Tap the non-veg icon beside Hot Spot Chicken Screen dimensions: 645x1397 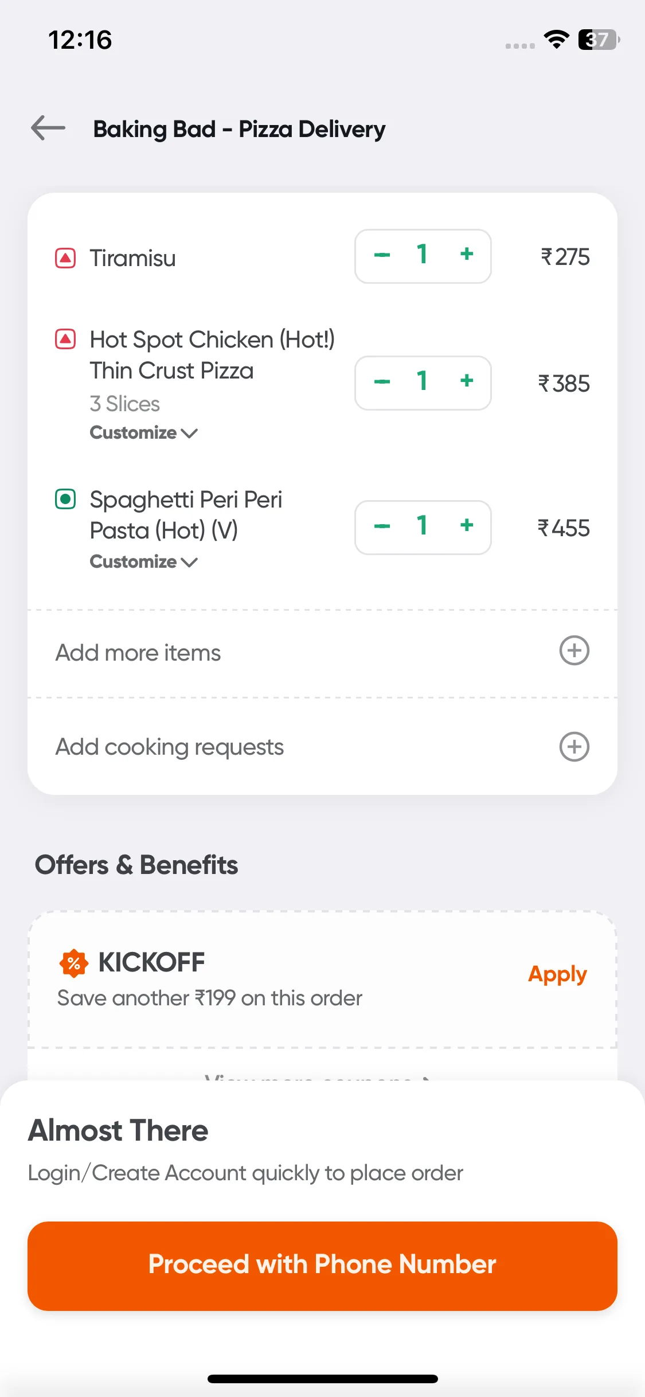pyautogui.click(x=65, y=339)
